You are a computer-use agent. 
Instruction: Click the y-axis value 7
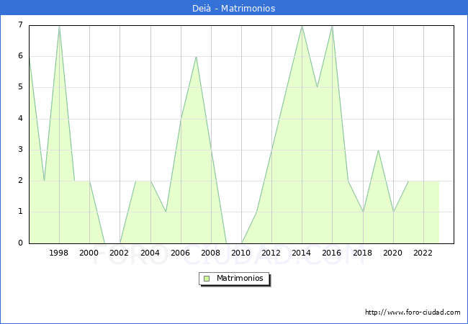(x=20, y=24)
